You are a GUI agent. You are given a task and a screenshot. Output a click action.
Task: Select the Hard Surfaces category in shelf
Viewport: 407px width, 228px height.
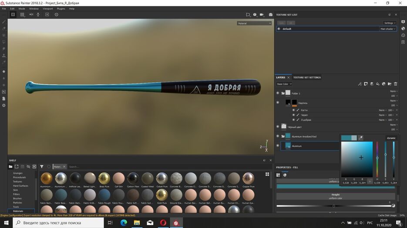(20, 186)
